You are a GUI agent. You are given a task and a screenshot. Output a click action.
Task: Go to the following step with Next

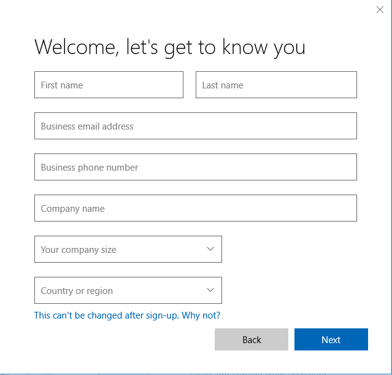331,339
